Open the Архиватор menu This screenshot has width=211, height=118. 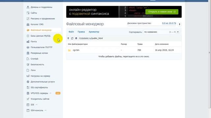pos(94,32)
